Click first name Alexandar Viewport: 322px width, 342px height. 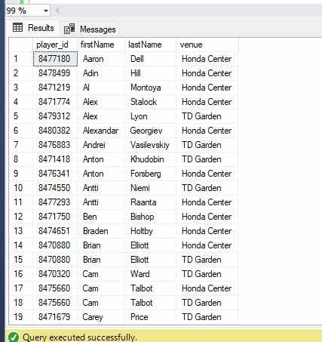[x=100, y=131]
